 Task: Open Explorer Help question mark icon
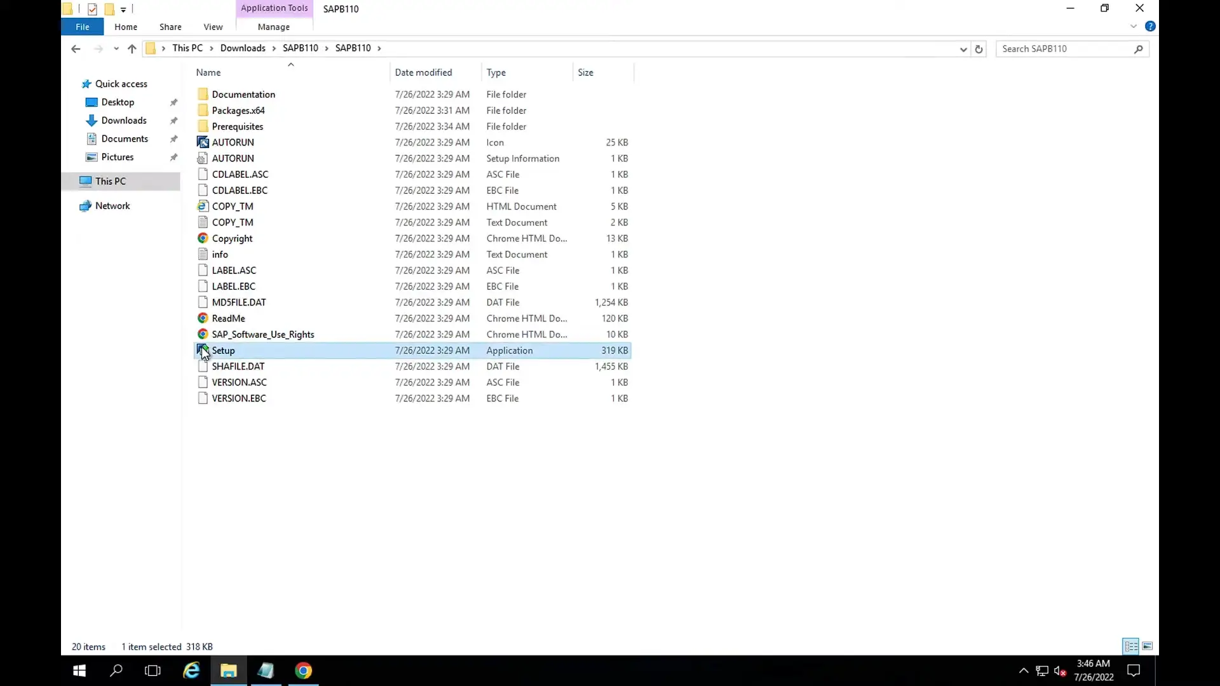[x=1150, y=26]
